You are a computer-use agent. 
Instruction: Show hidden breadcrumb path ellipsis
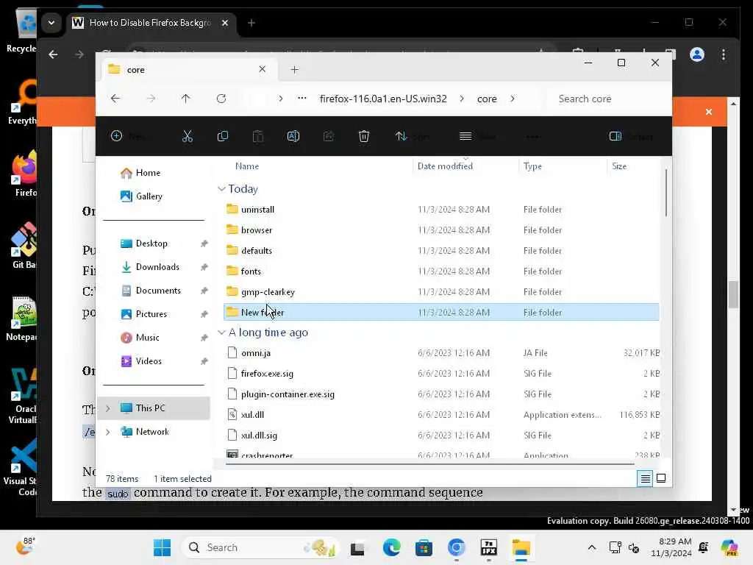click(301, 99)
